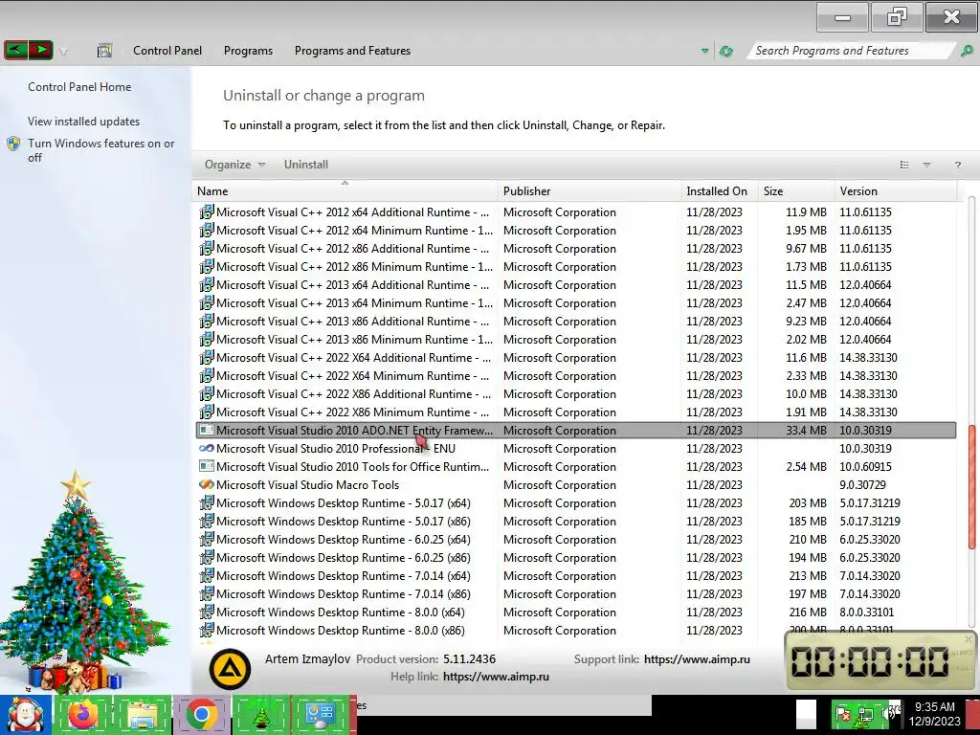980x735 pixels.
Task: Click the search magnifier icon
Action: coord(967,51)
